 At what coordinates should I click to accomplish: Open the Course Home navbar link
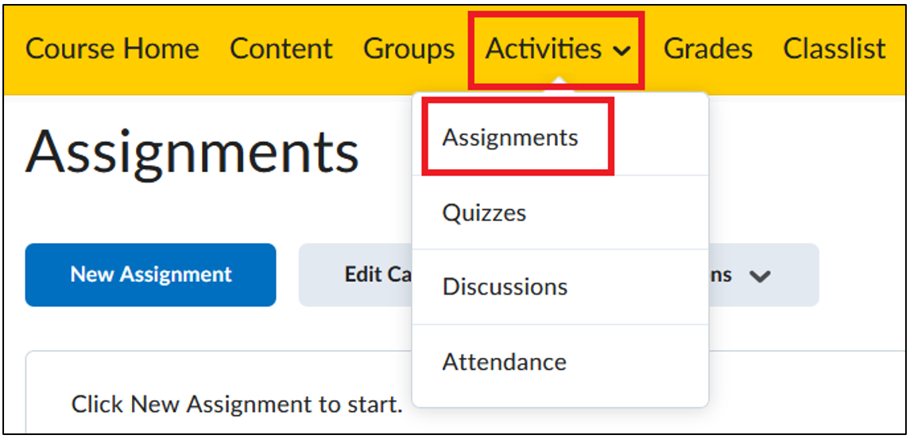click(112, 48)
